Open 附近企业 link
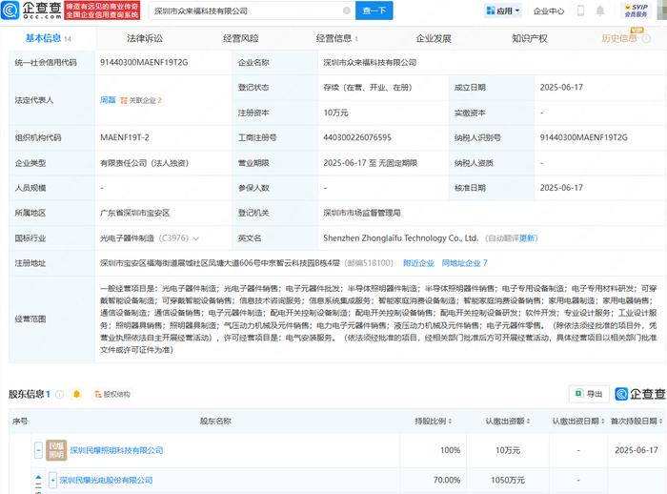The height and width of the screenshot is (494, 667). (x=418, y=263)
